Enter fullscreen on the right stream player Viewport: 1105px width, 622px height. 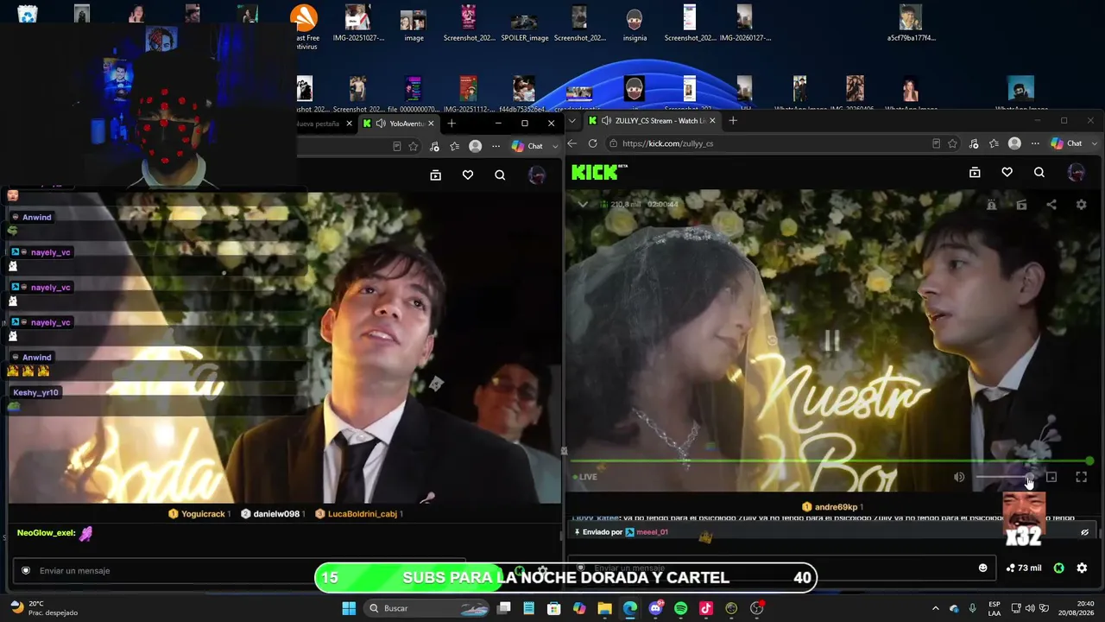tap(1081, 477)
